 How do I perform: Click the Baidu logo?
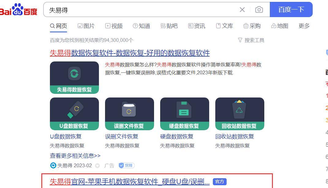[x=18, y=9]
